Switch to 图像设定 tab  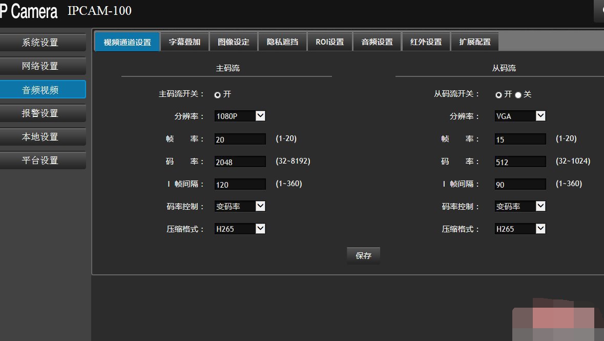[x=234, y=42]
